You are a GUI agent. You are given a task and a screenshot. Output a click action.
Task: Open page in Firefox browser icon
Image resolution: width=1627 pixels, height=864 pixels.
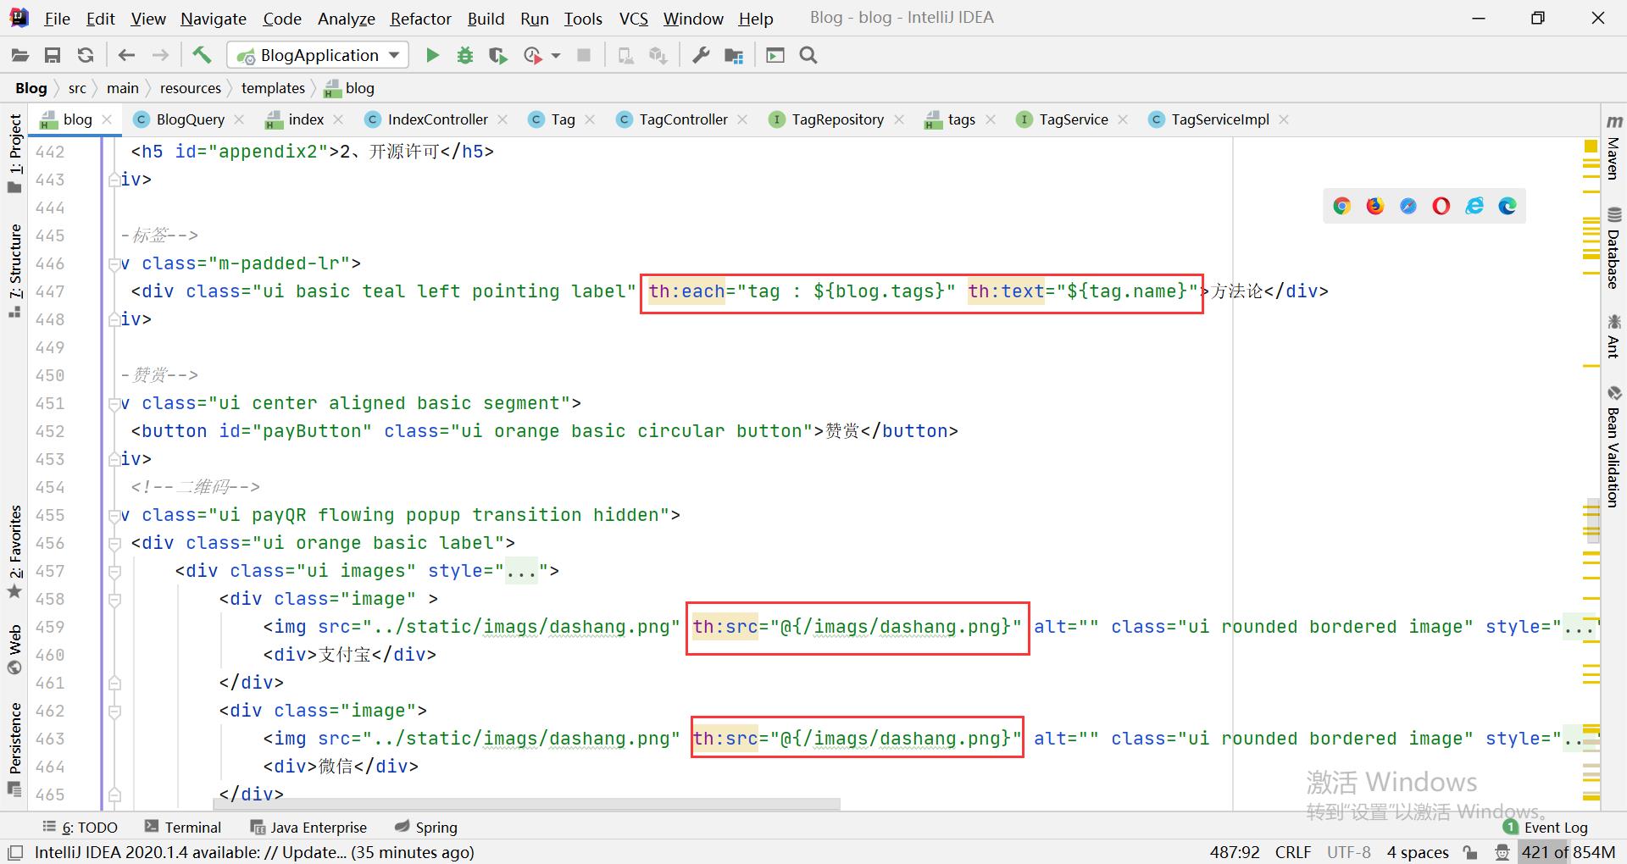1374,206
